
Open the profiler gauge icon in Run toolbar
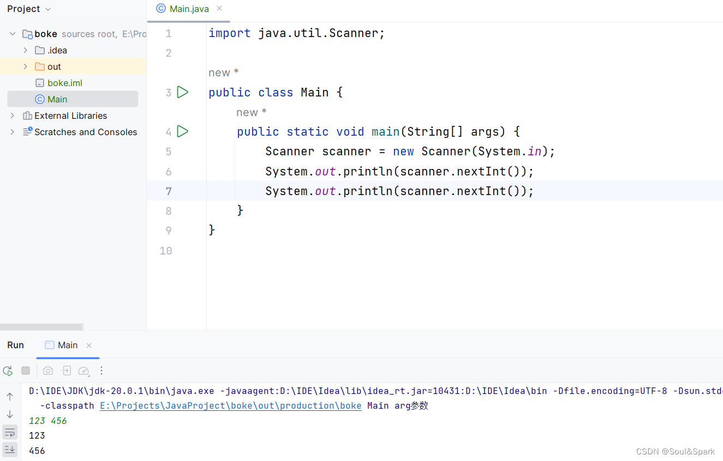click(x=84, y=371)
